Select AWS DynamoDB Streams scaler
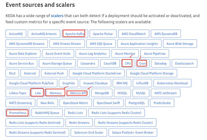Image resolution: width=207 pixels, height=140 pixels. tap(27, 44)
